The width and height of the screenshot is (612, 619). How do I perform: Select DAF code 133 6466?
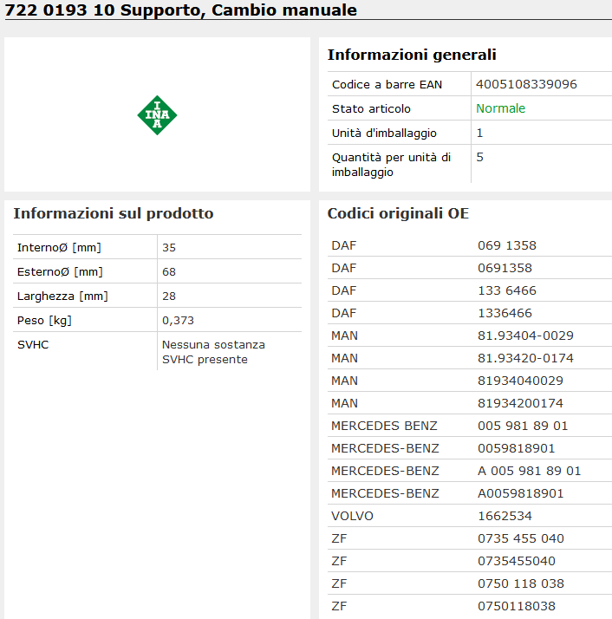pos(507,290)
